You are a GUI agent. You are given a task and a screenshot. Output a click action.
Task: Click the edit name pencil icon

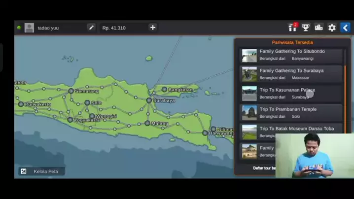(91, 28)
